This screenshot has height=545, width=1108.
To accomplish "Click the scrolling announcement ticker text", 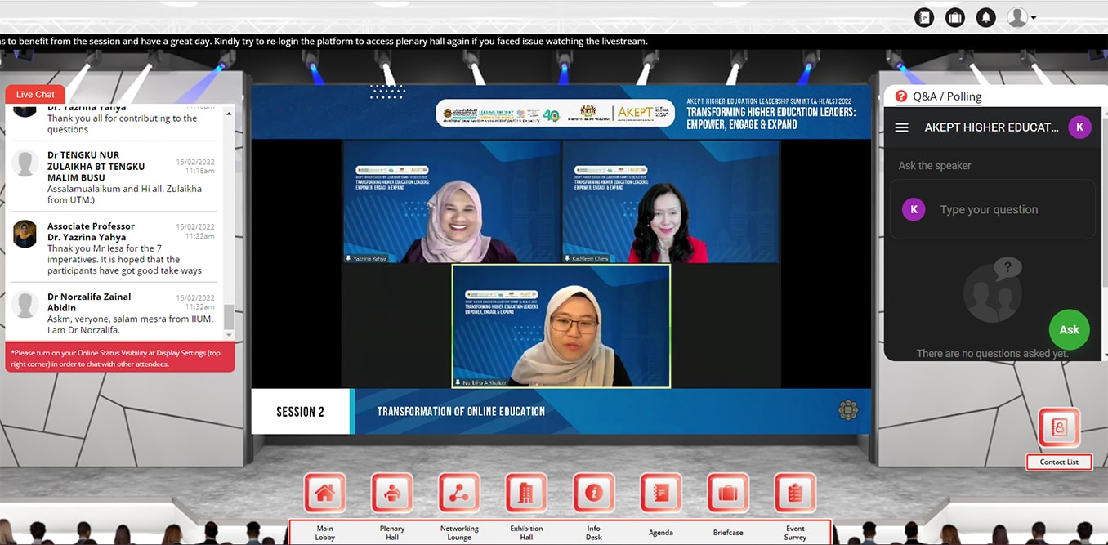I will click(x=324, y=41).
